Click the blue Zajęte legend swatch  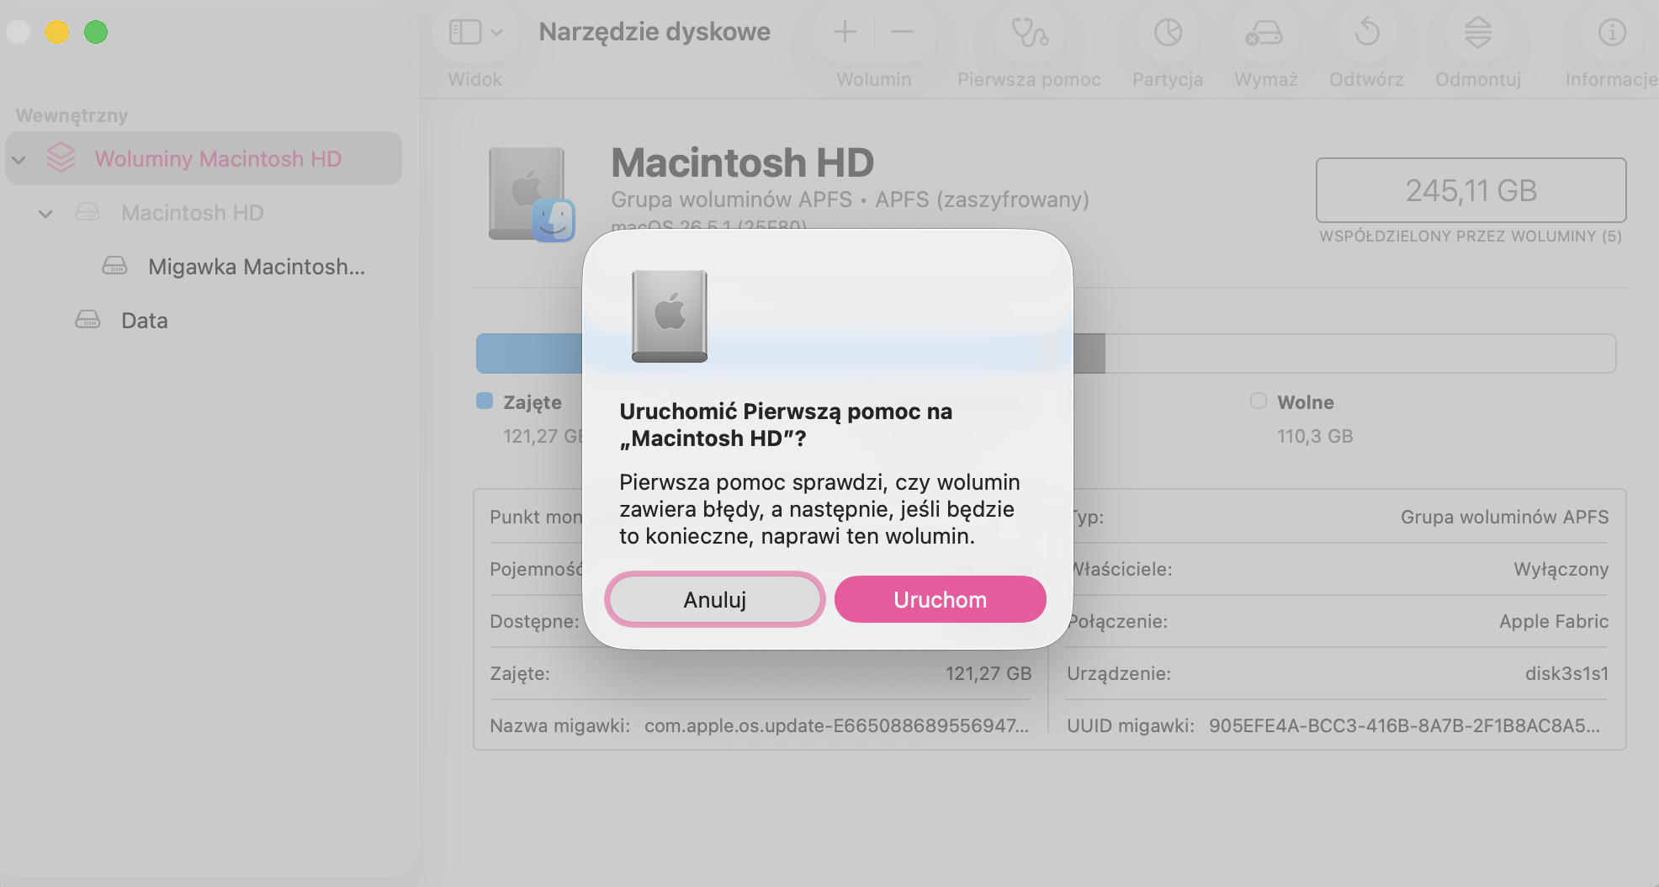click(485, 401)
